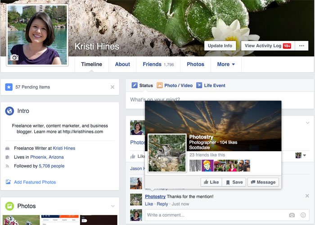This screenshot has height=225, width=315.
Task: Open the Kristi Hines employer link
Action: point(64,148)
